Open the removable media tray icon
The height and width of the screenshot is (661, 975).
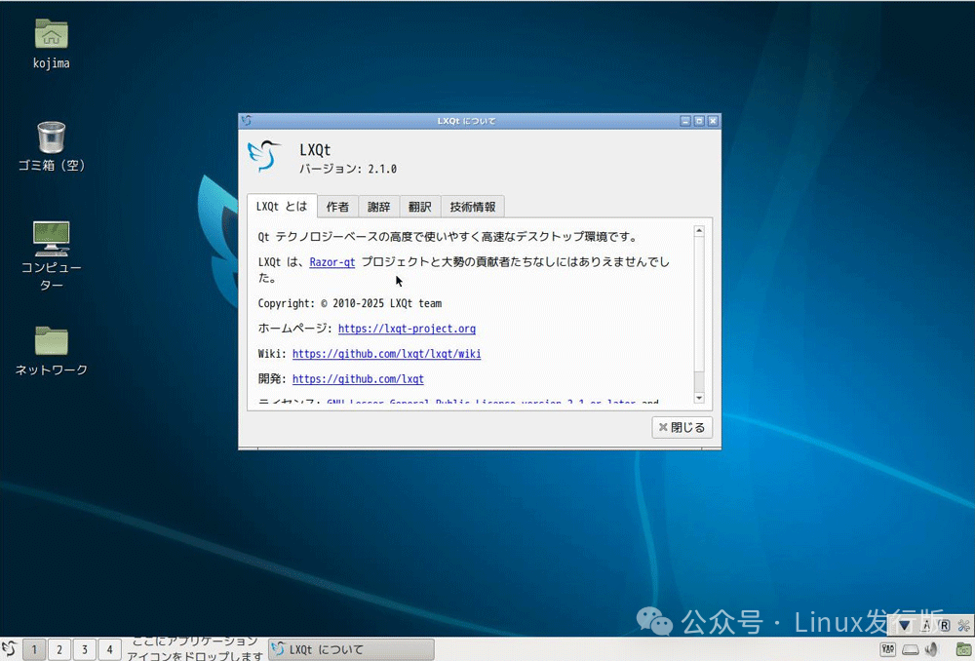[910, 648]
